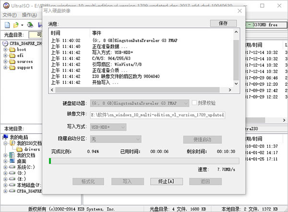The width and height of the screenshot is (288, 212).
Task: Click the drivers folder icon in local tree
Action: [x=20, y=149]
